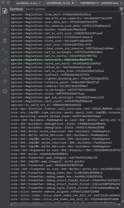Select RegionCore::contains_point symbol
This screenshot has height=208, width=124.
coord(55,82)
